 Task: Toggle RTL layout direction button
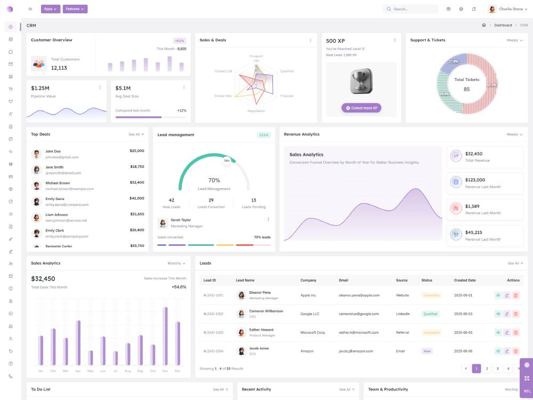(527, 391)
